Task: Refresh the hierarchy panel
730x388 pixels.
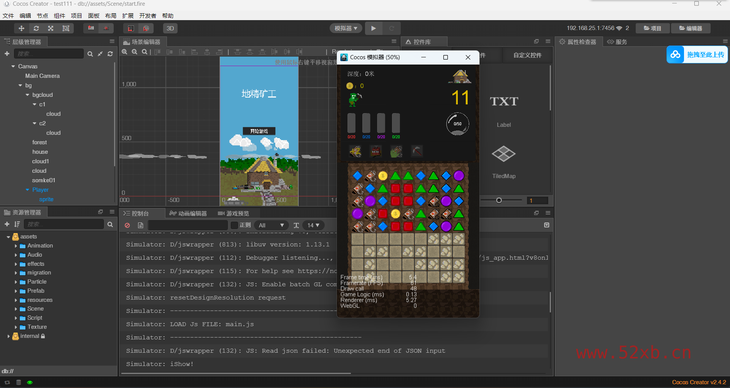Action: pyautogui.click(x=110, y=54)
